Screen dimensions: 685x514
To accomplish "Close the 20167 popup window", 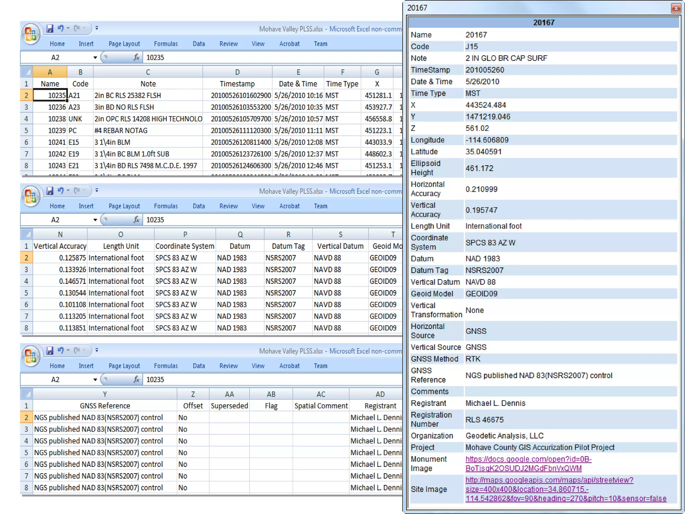I will (x=676, y=8).
